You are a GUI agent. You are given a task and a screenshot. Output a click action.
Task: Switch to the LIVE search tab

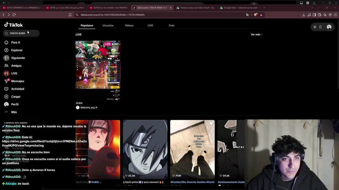pyautogui.click(x=150, y=25)
